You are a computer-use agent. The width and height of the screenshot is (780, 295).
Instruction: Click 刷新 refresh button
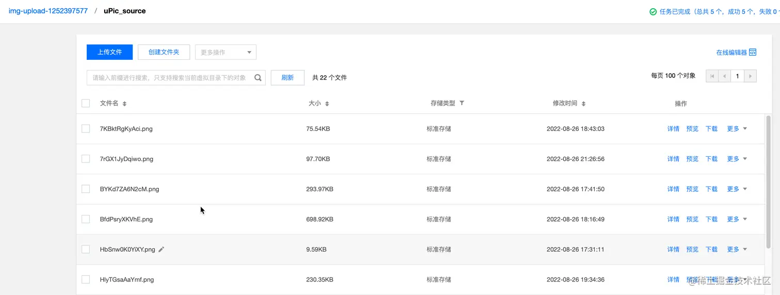click(287, 78)
